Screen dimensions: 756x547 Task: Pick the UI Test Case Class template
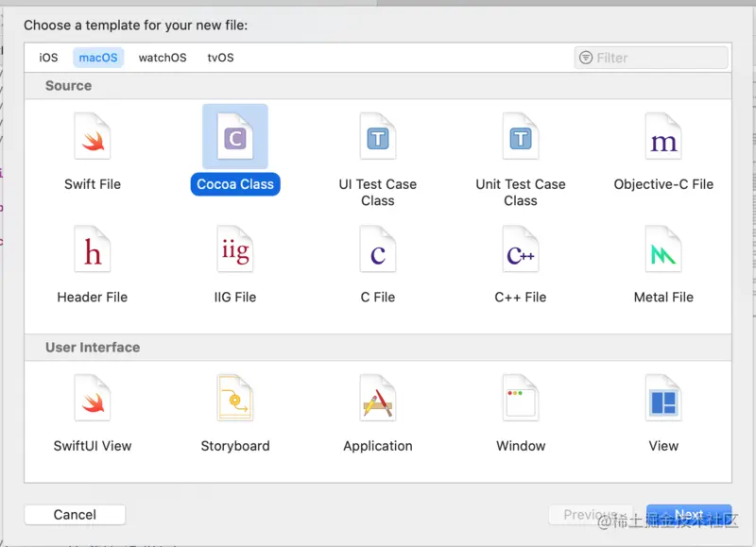(x=378, y=139)
